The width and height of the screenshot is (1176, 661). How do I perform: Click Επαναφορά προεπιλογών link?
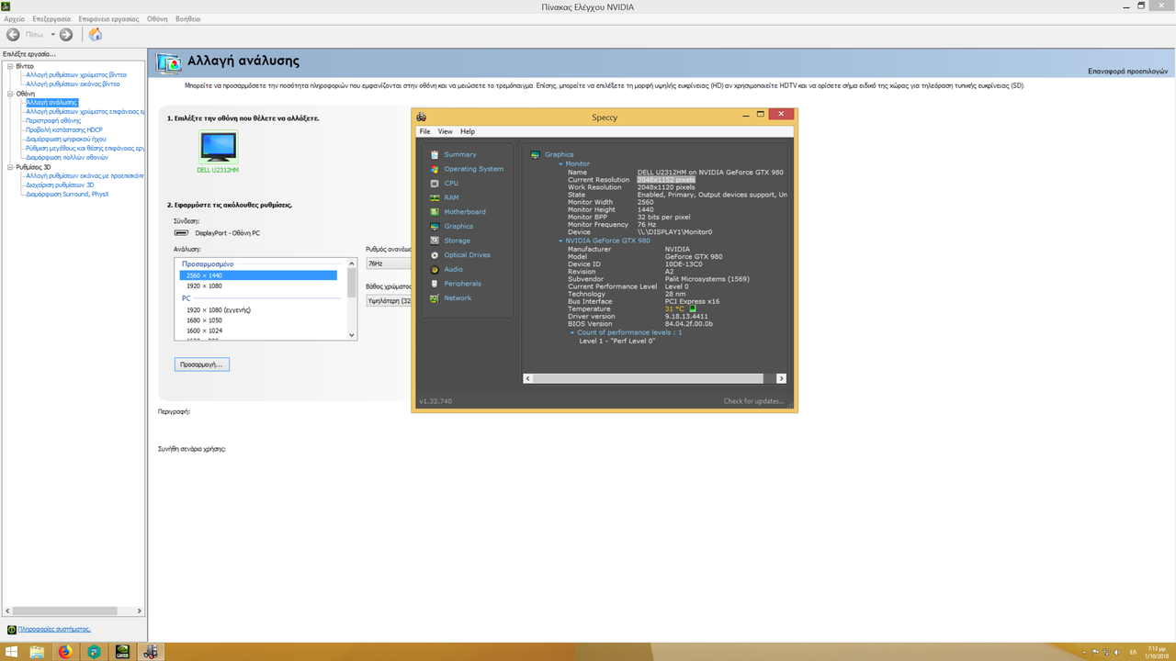[1127, 71]
